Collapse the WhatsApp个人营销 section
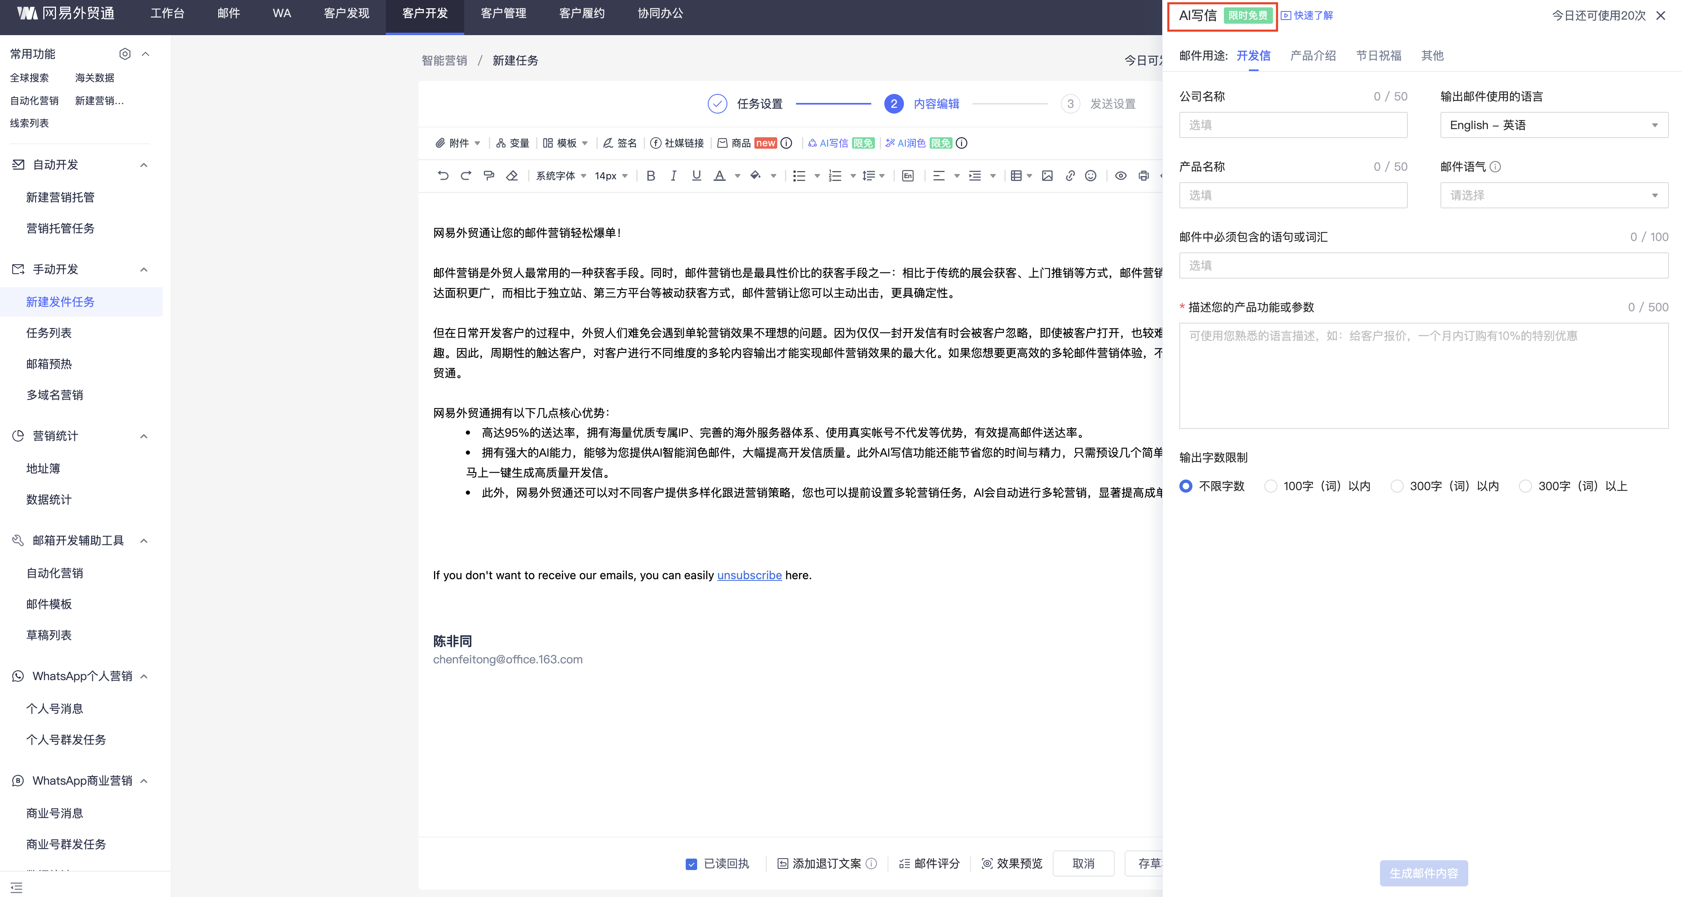Screen dimensions: 1682x897 tap(144, 676)
